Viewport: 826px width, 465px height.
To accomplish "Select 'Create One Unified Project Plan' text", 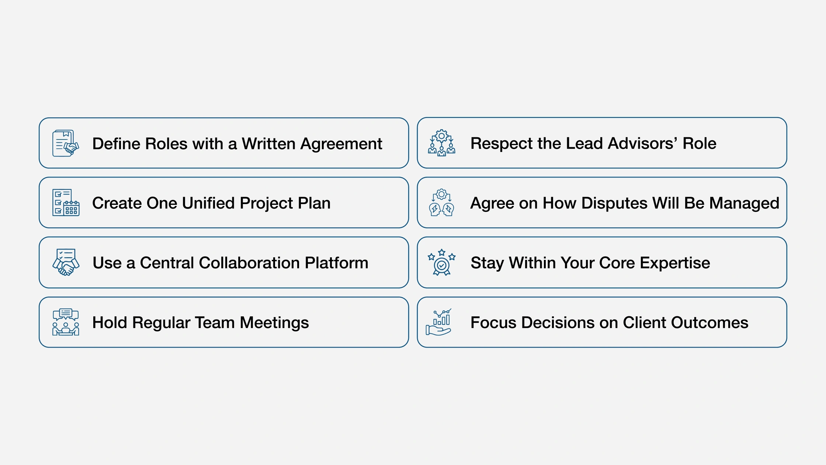I will pyautogui.click(x=211, y=203).
